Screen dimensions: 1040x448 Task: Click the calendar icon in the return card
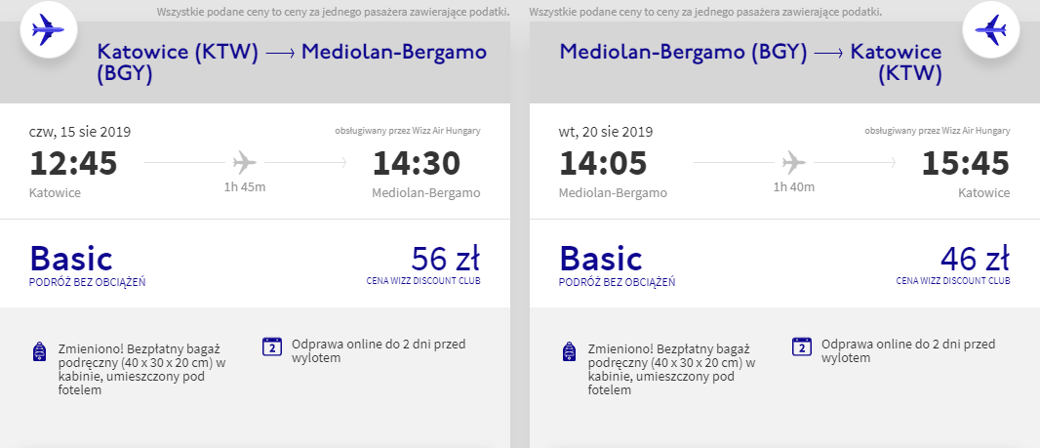click(801, 346)
